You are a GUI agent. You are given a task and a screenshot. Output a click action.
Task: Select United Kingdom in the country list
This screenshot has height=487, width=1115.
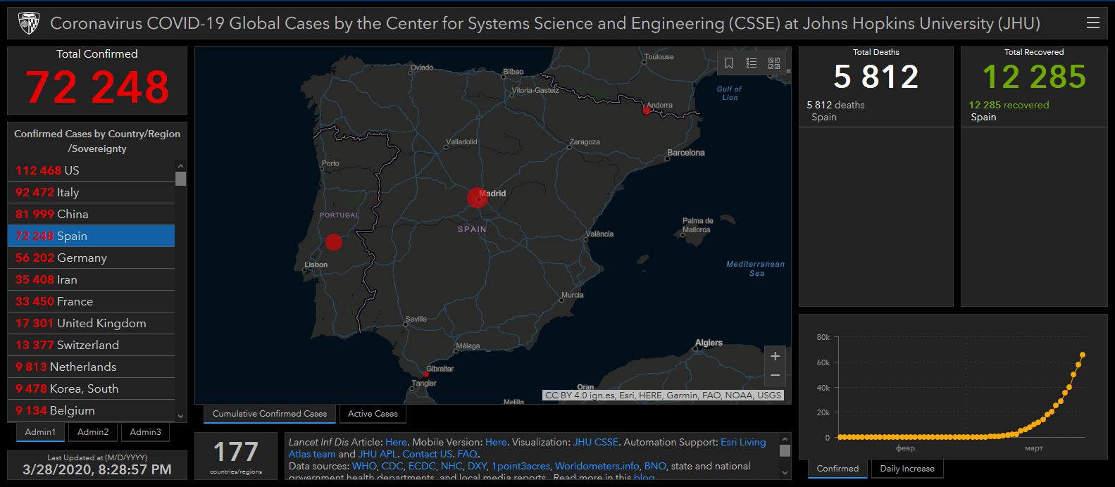point(91,323)
